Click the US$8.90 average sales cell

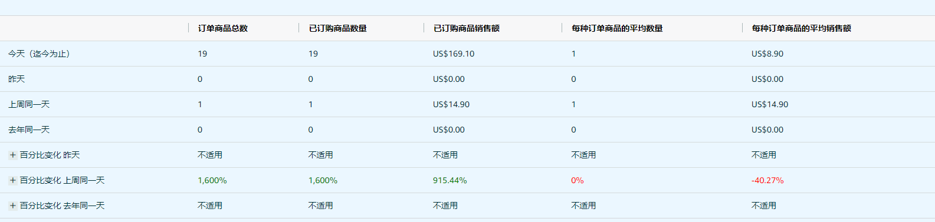point(767,54)
